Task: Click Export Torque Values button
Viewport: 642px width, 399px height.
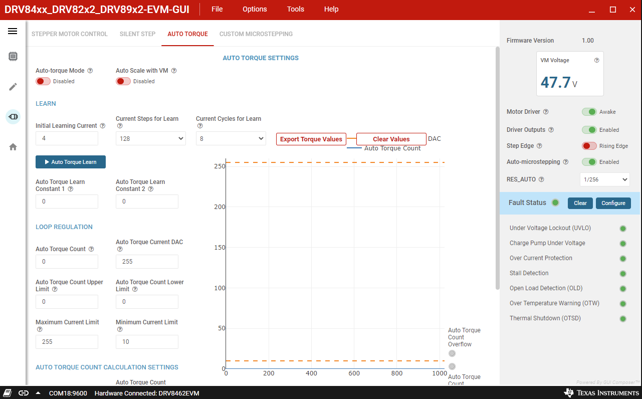Action: tap(311, 139)
